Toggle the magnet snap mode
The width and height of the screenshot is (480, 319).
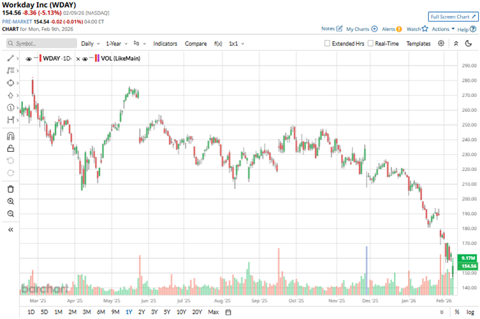(x=10, y=136)
